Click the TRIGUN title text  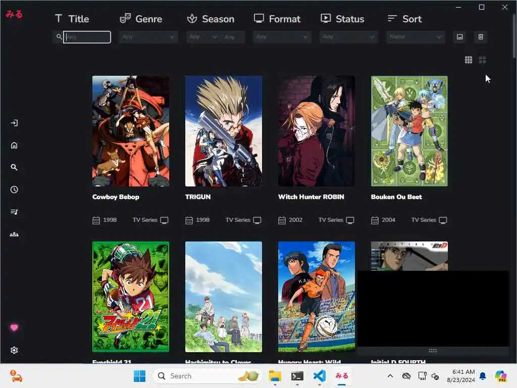coord(198,197)
